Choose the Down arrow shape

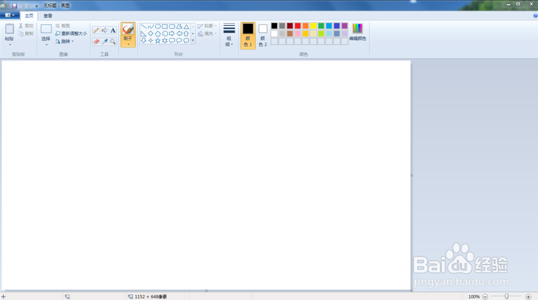144,40
